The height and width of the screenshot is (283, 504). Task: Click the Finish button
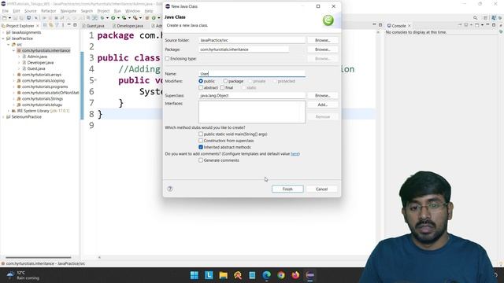(287, 189)
